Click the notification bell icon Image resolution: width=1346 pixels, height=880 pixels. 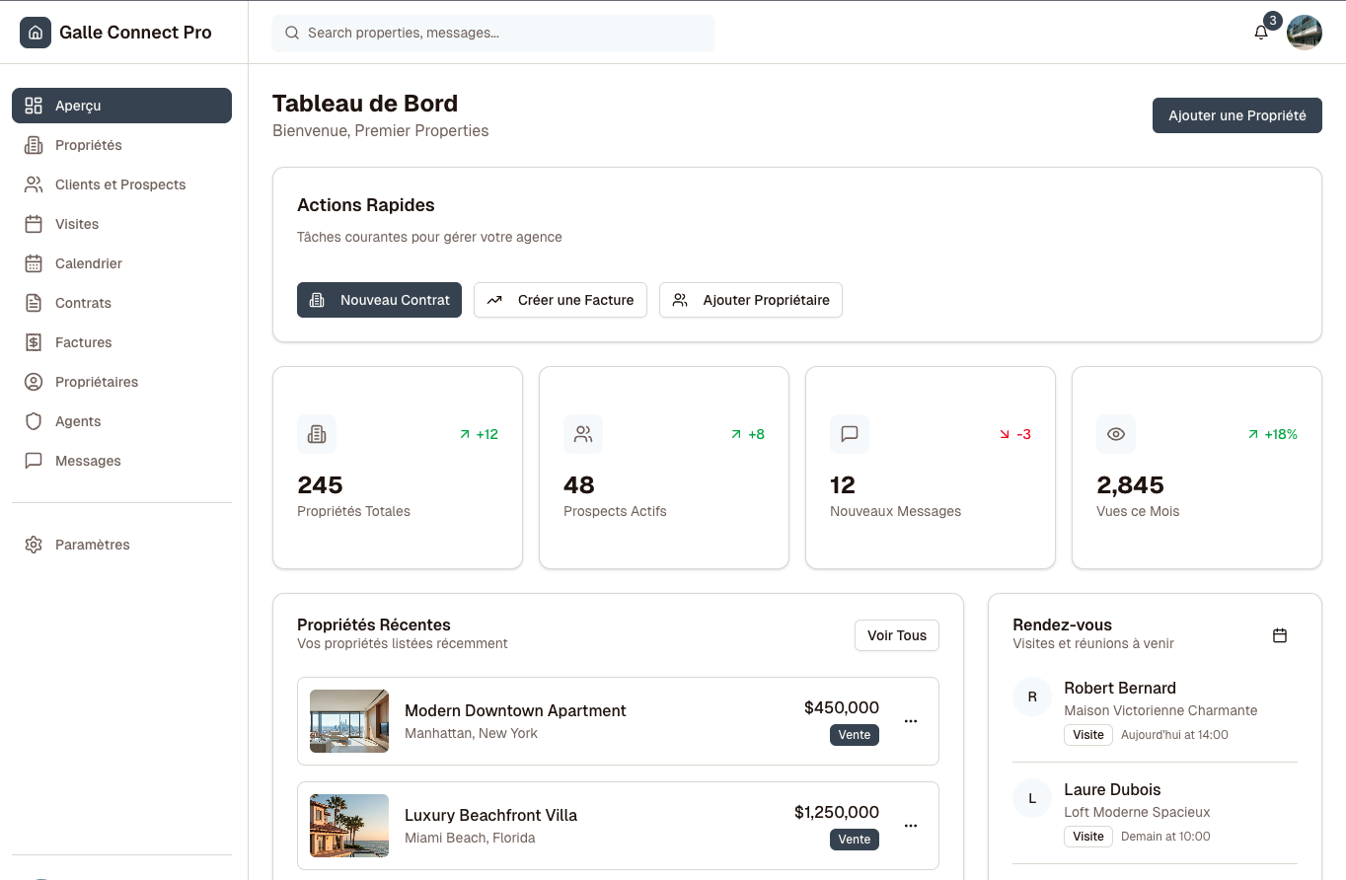(1261, 33)
